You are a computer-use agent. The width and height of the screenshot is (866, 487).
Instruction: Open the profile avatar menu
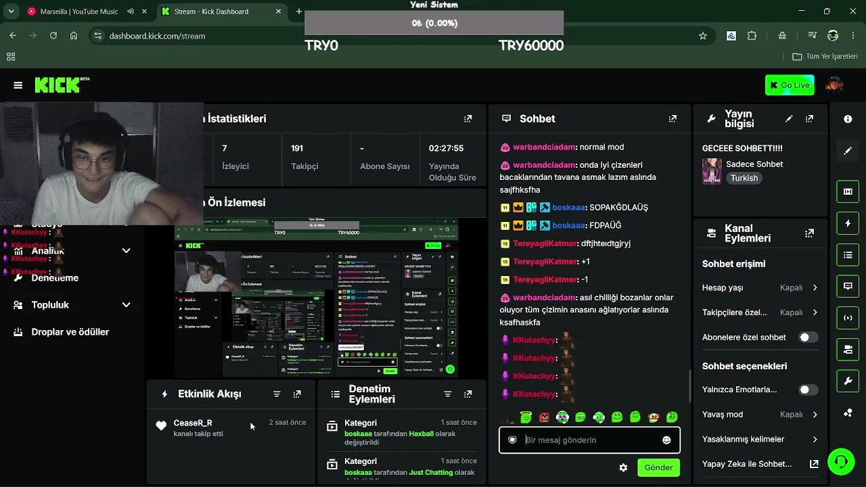point(834,85)
